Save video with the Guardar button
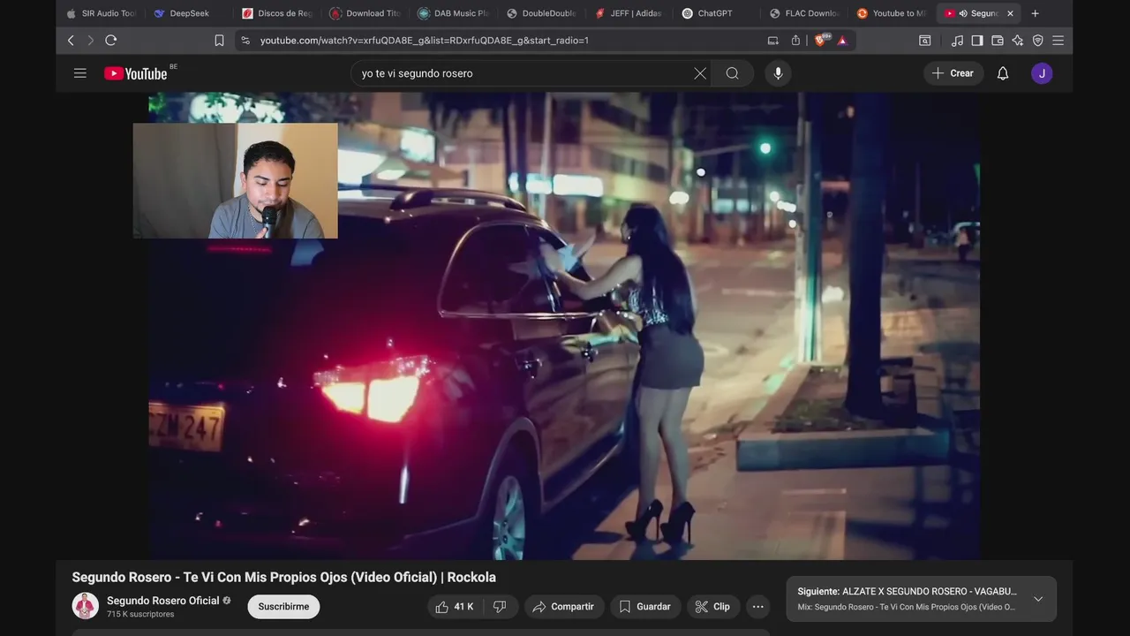 [x=645, y=607]
